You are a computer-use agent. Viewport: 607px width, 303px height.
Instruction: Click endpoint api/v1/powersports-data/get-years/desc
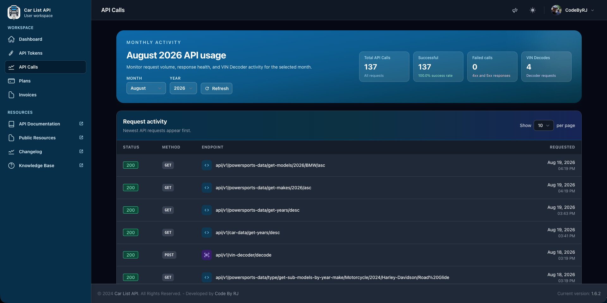tap(257, 210)
